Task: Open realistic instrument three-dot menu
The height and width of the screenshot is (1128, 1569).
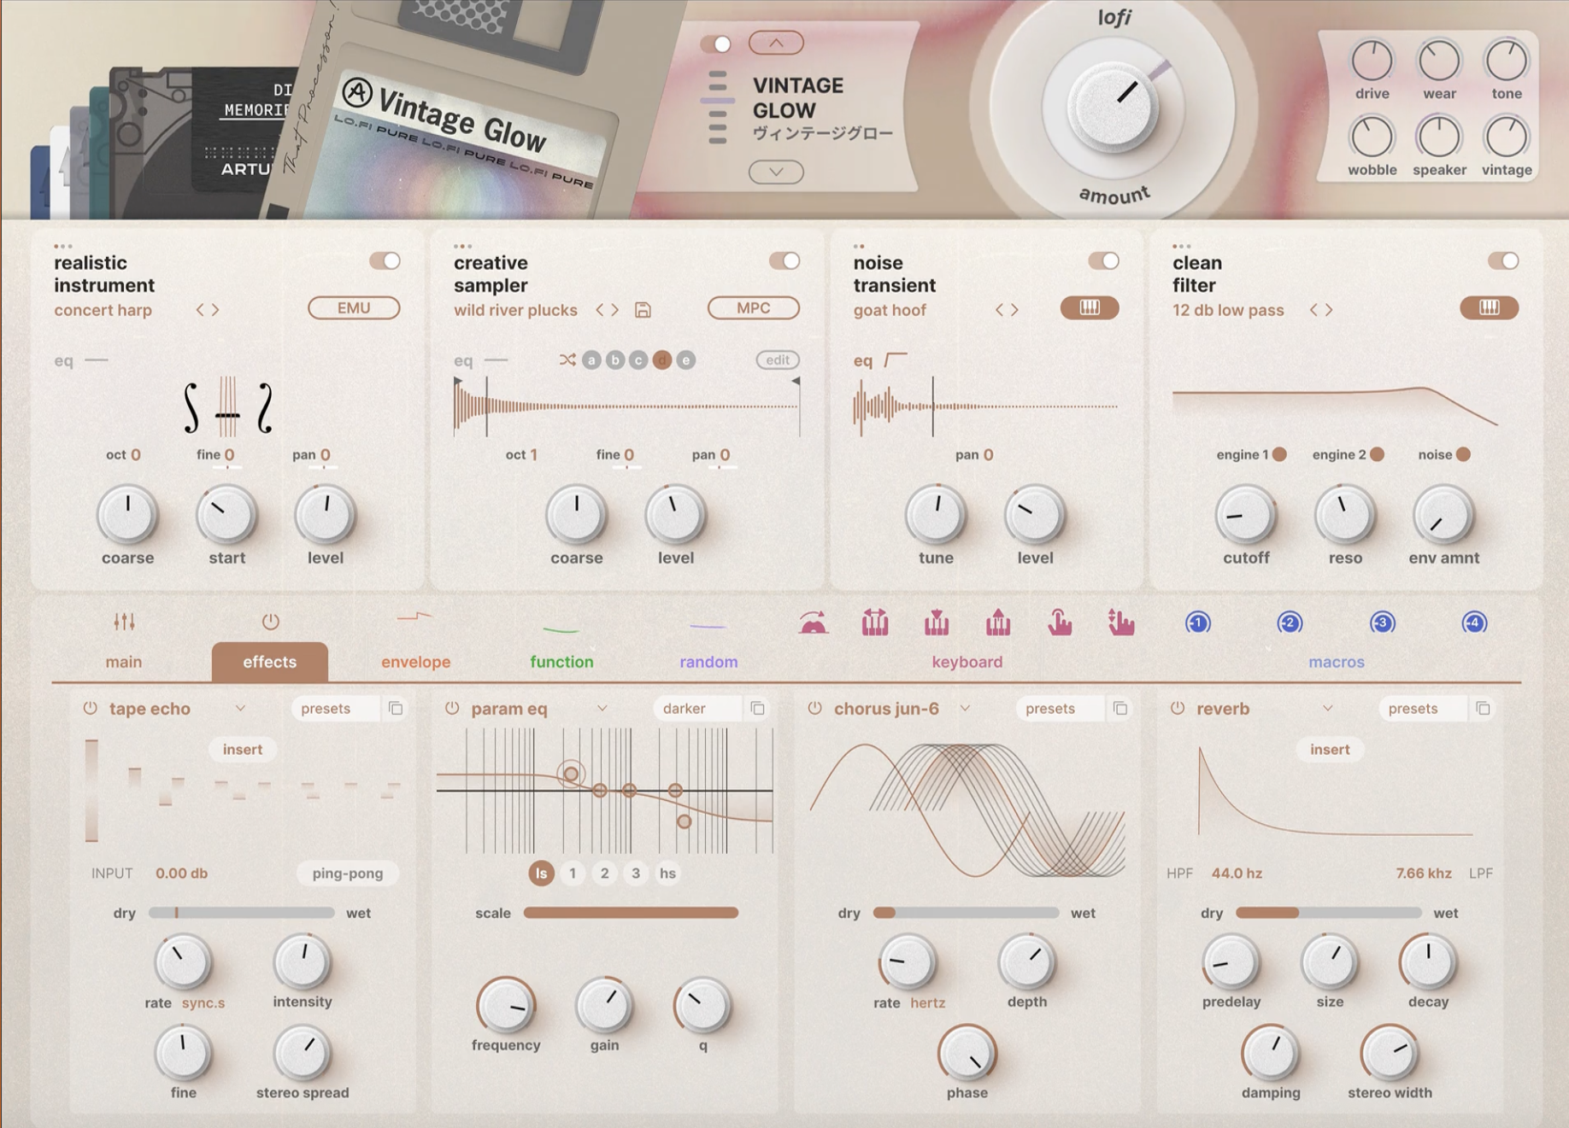Action: click(62, 246)
